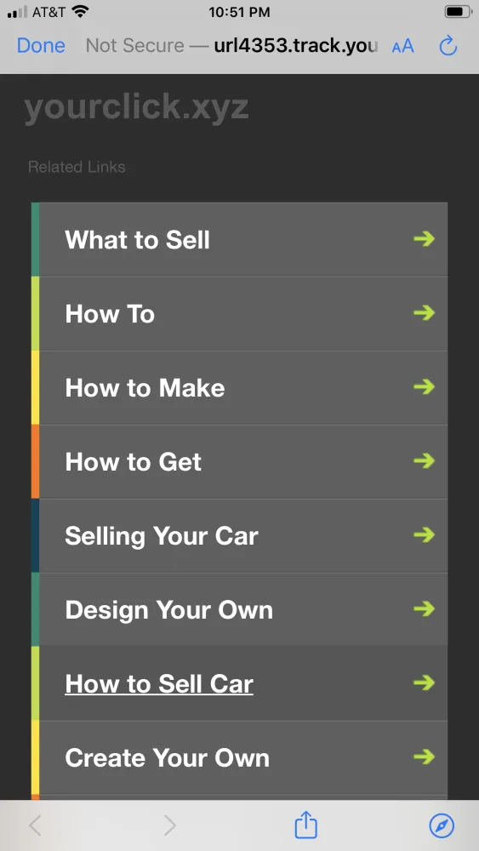This screenshot has width=479, height=851.
Task: Select the Design Your Own link
Action: pyautogui.click(x=168, y=610)
